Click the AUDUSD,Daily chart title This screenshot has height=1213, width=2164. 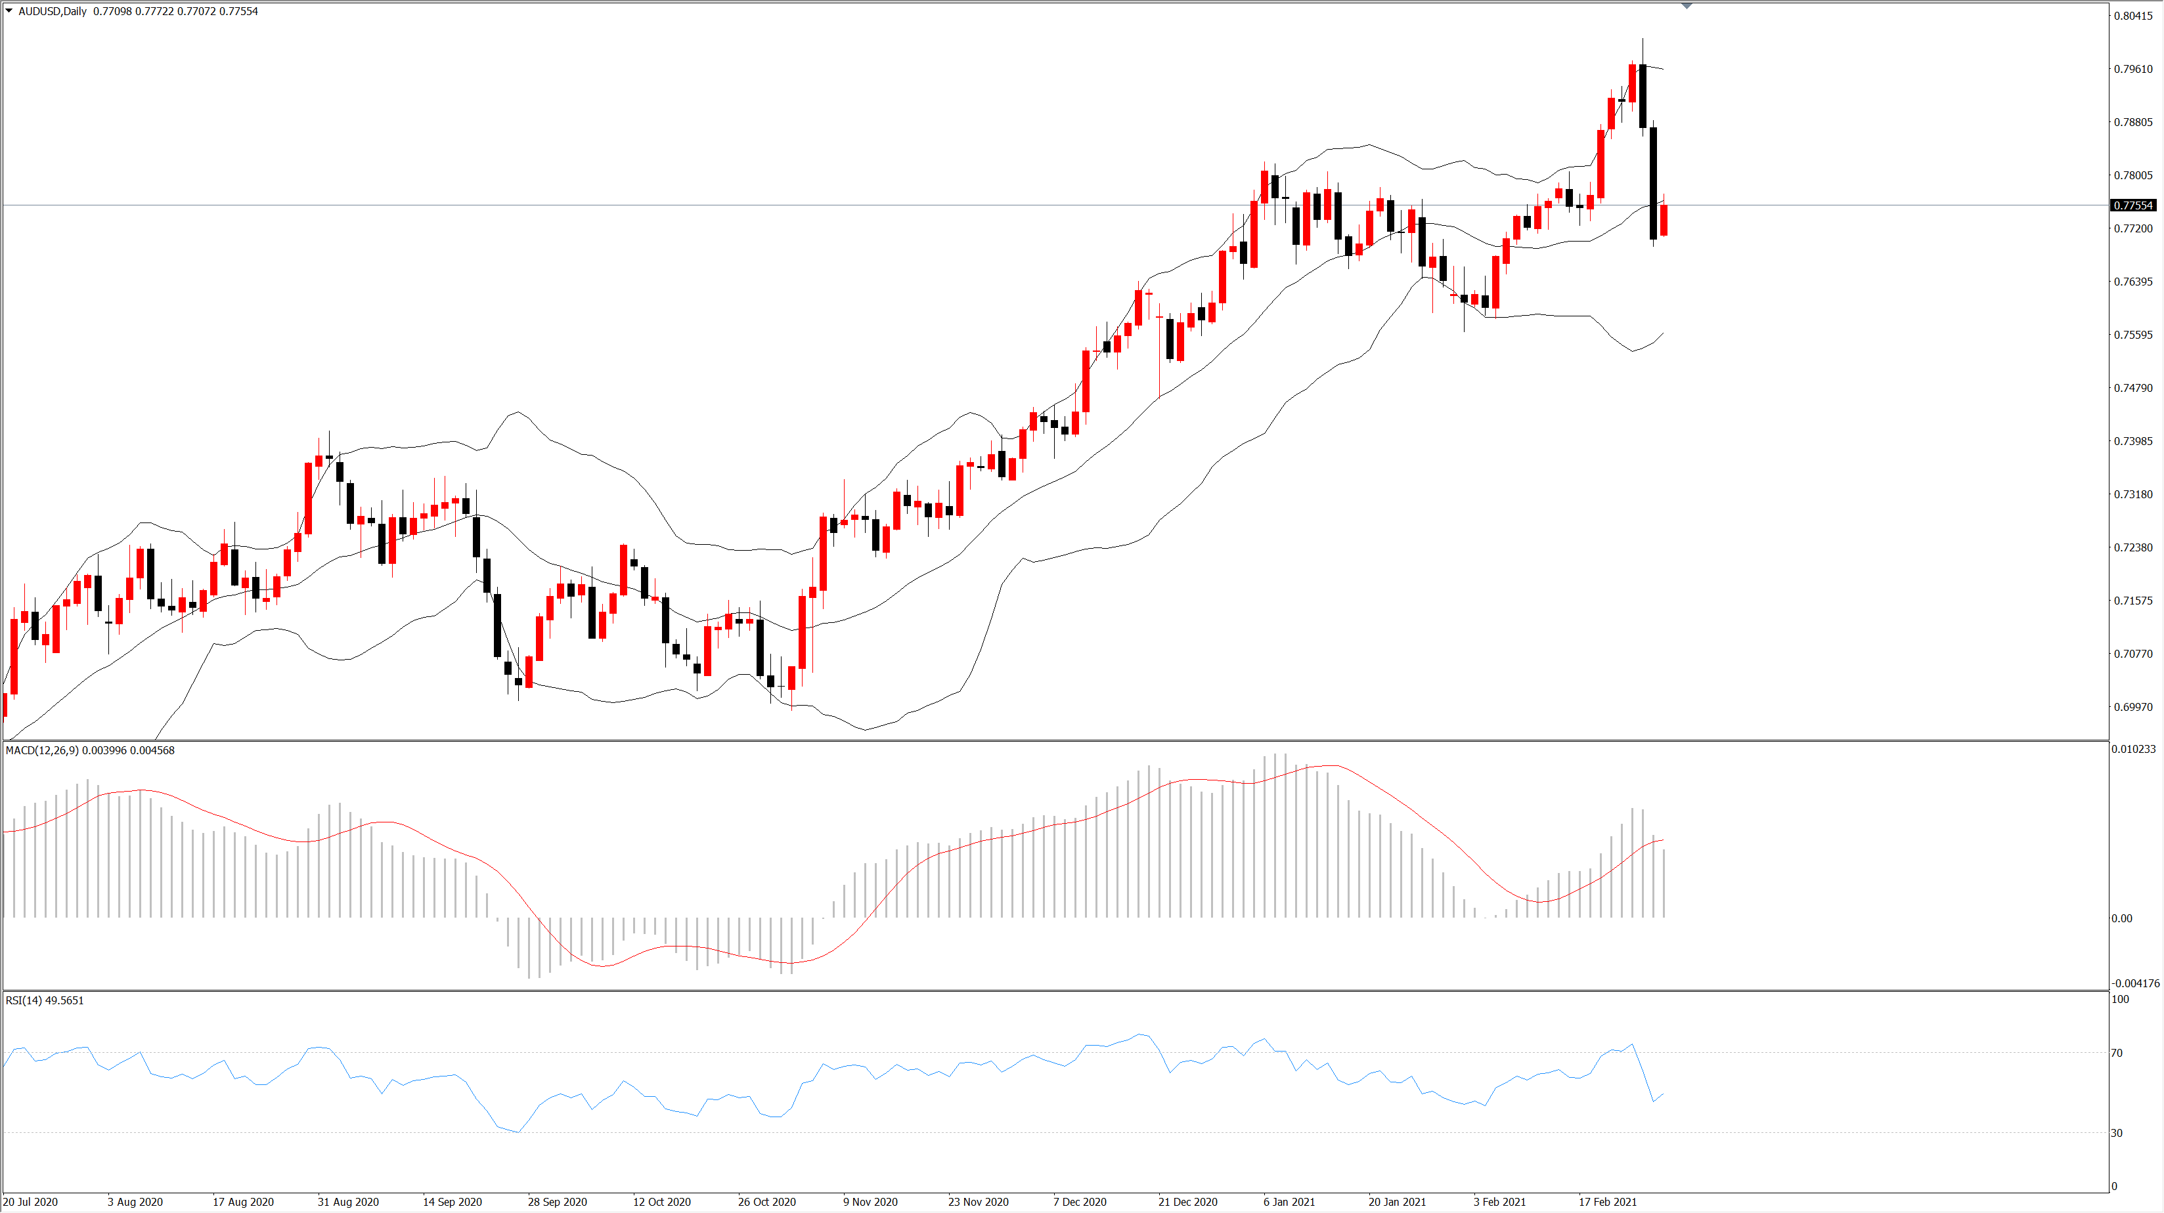tap(52, 11)
